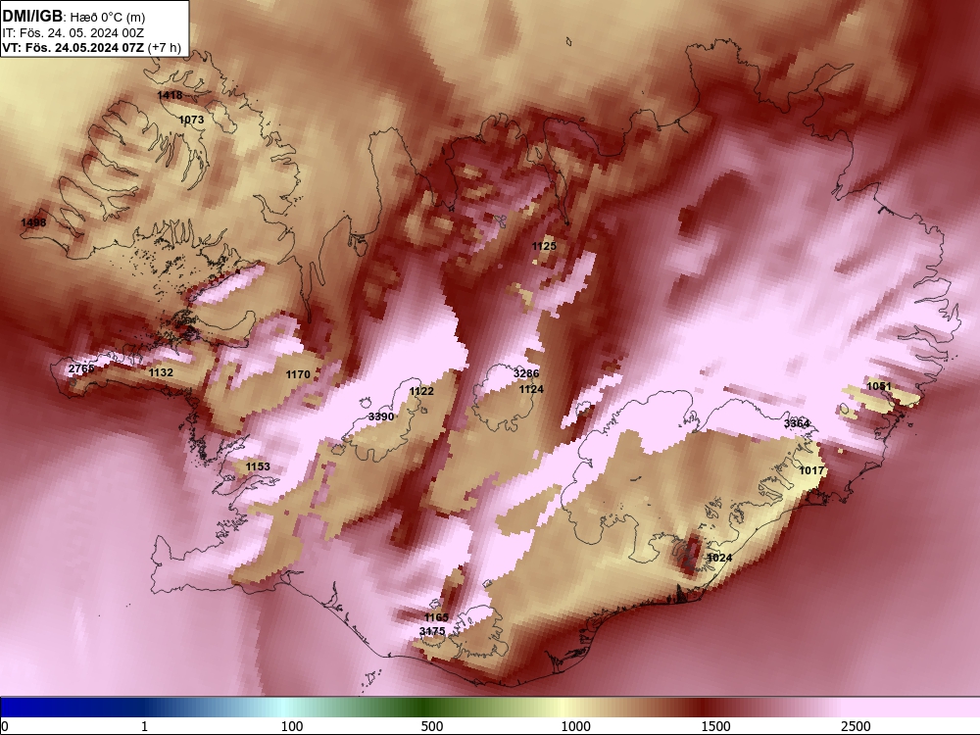Click the map value 2765
Viewport: 980px width, 735px height.
(x=81, y=368)
